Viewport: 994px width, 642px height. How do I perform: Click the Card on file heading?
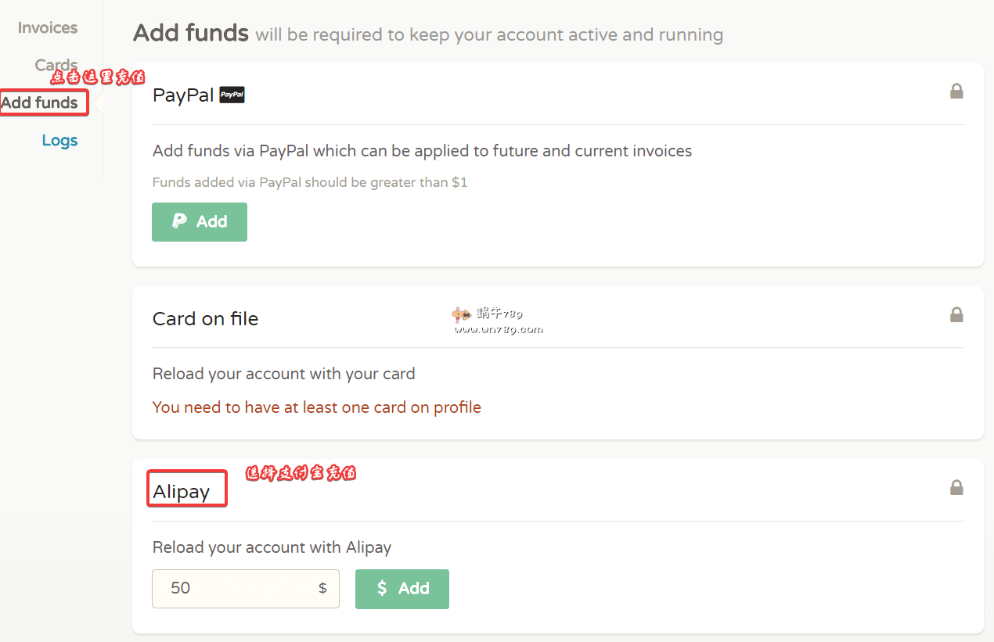pyautogui.click(x=205, y=319)
